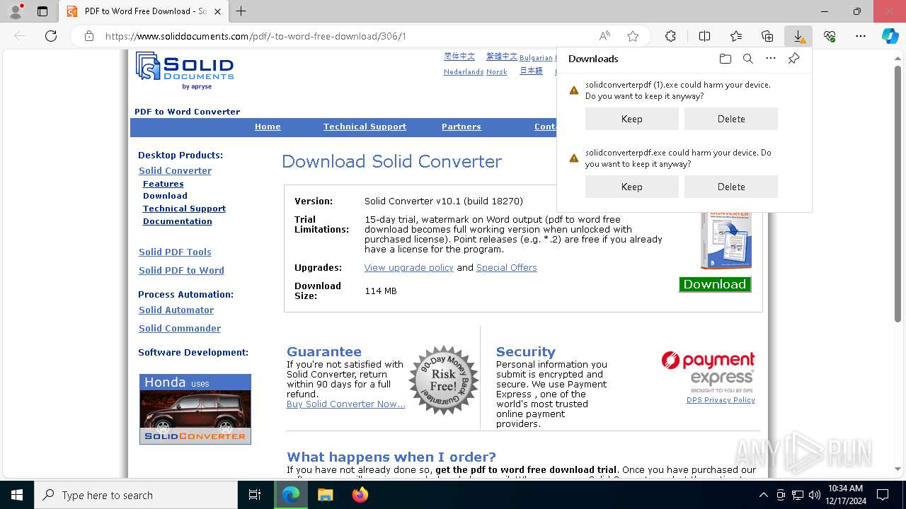Screen dimensions: 906x509
Task: Open Partners in the navigation bar
Action: click(x=461, y=127)
